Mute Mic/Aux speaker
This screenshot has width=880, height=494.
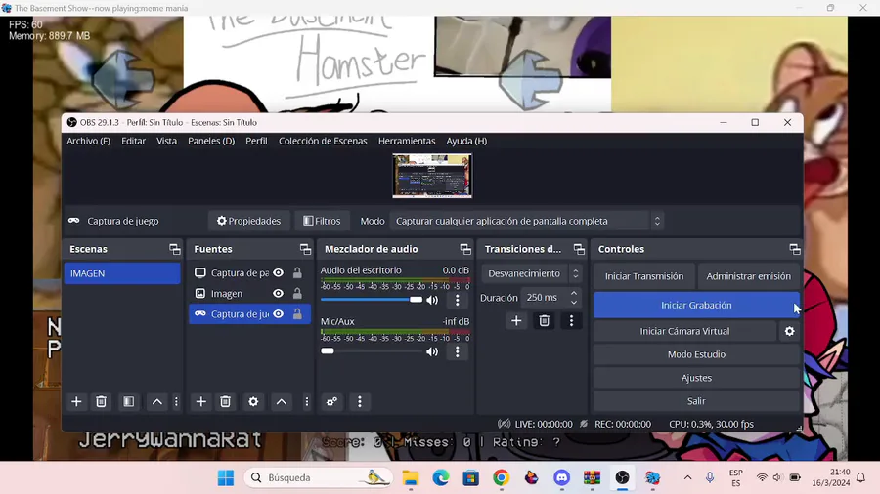coord(432,351)
